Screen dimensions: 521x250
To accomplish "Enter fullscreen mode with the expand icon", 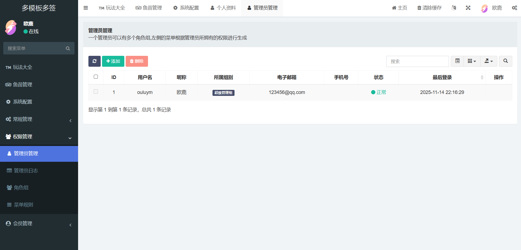I will coord(468,8).
